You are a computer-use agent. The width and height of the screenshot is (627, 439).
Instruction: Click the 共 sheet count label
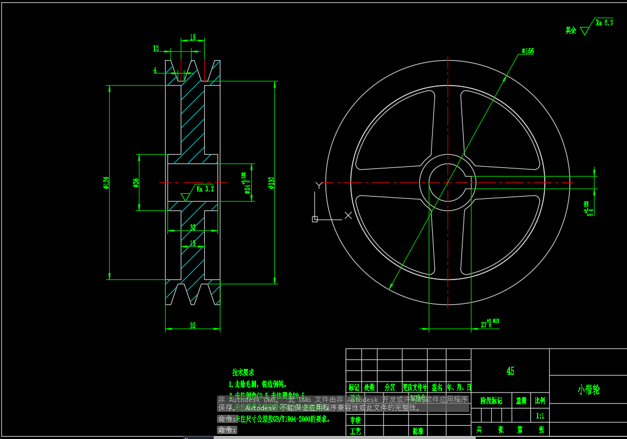coord(479,430)
